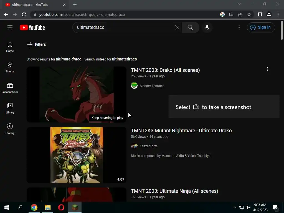Toggle the browser side panel
The height and width of the screenshot is (213, 284).
(260, 14)
